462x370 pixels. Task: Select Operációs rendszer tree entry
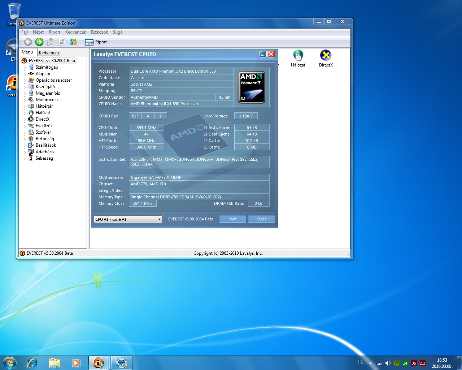click(53, 80)
